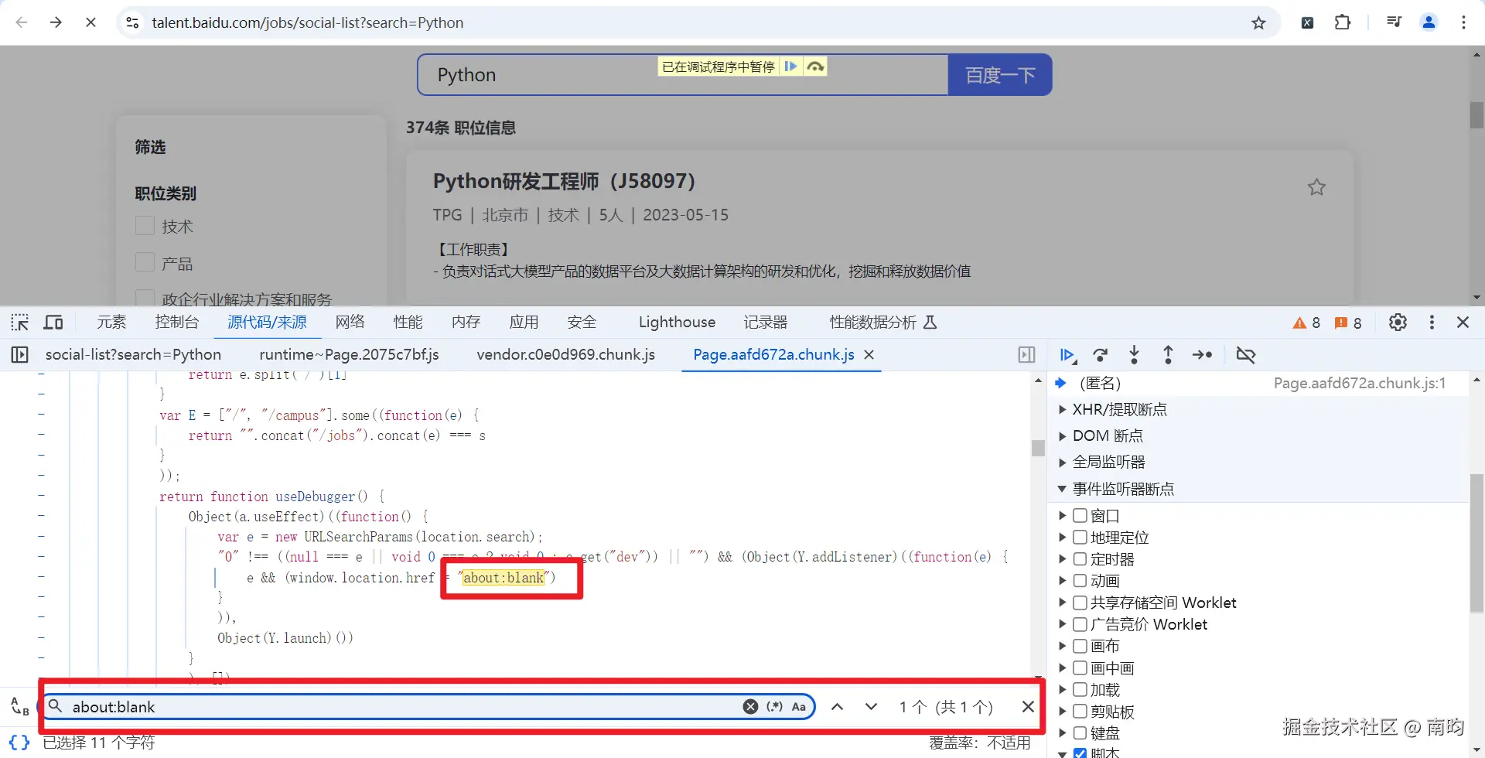Step over next function call
Viewport: 1485px width, 758px height.
[1101, 355]
